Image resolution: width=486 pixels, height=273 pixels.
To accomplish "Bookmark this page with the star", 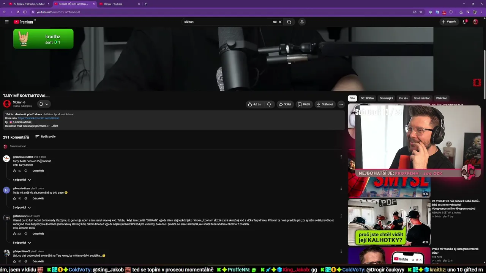I will point(421,12).
